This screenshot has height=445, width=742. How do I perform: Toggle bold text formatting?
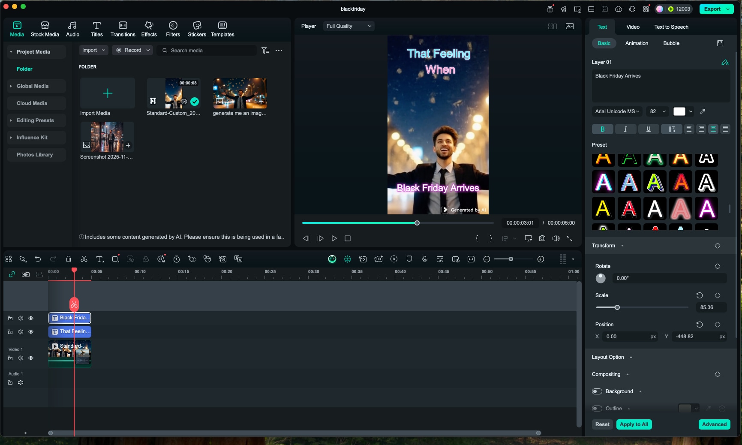pyautogui.click(x=602, y=129)
